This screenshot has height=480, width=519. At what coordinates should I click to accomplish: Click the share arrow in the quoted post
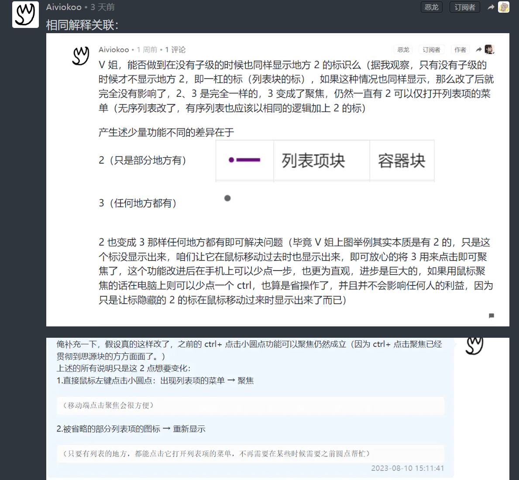click(x=478, y=50)
